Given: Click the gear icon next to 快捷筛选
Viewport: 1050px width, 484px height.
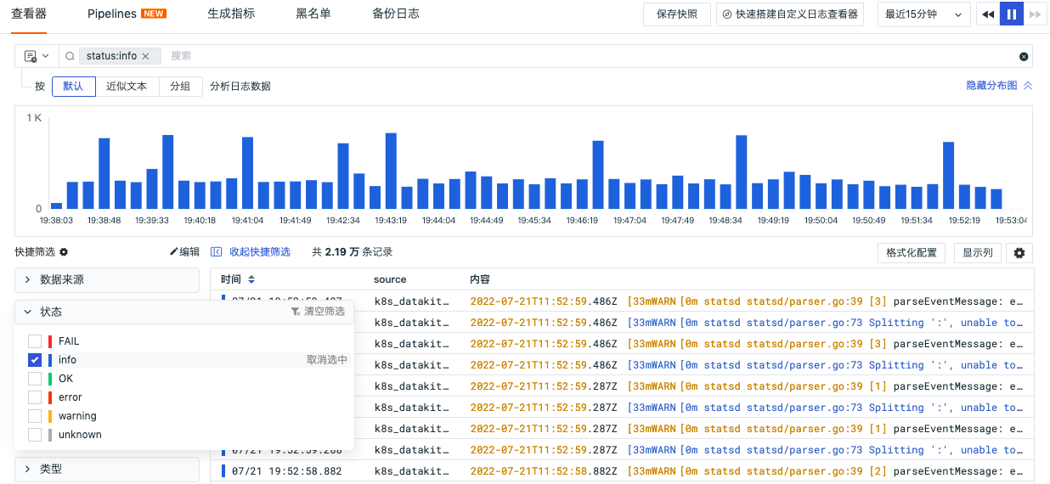Looking at the screenshot, I should 64,252.
